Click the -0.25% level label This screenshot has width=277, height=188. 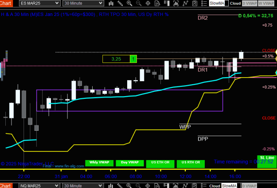(x=268, y=149)
